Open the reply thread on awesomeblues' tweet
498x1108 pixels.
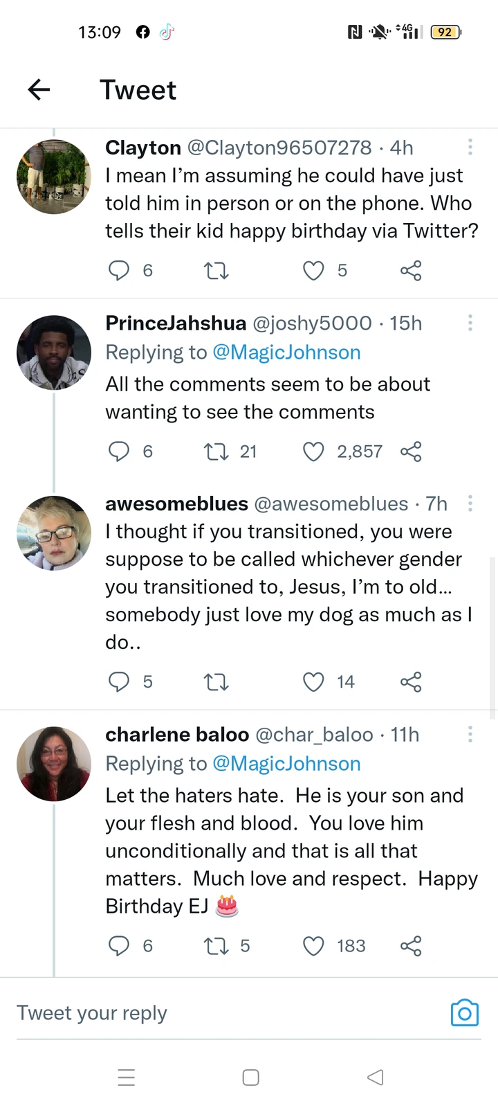tap(119, 682)
